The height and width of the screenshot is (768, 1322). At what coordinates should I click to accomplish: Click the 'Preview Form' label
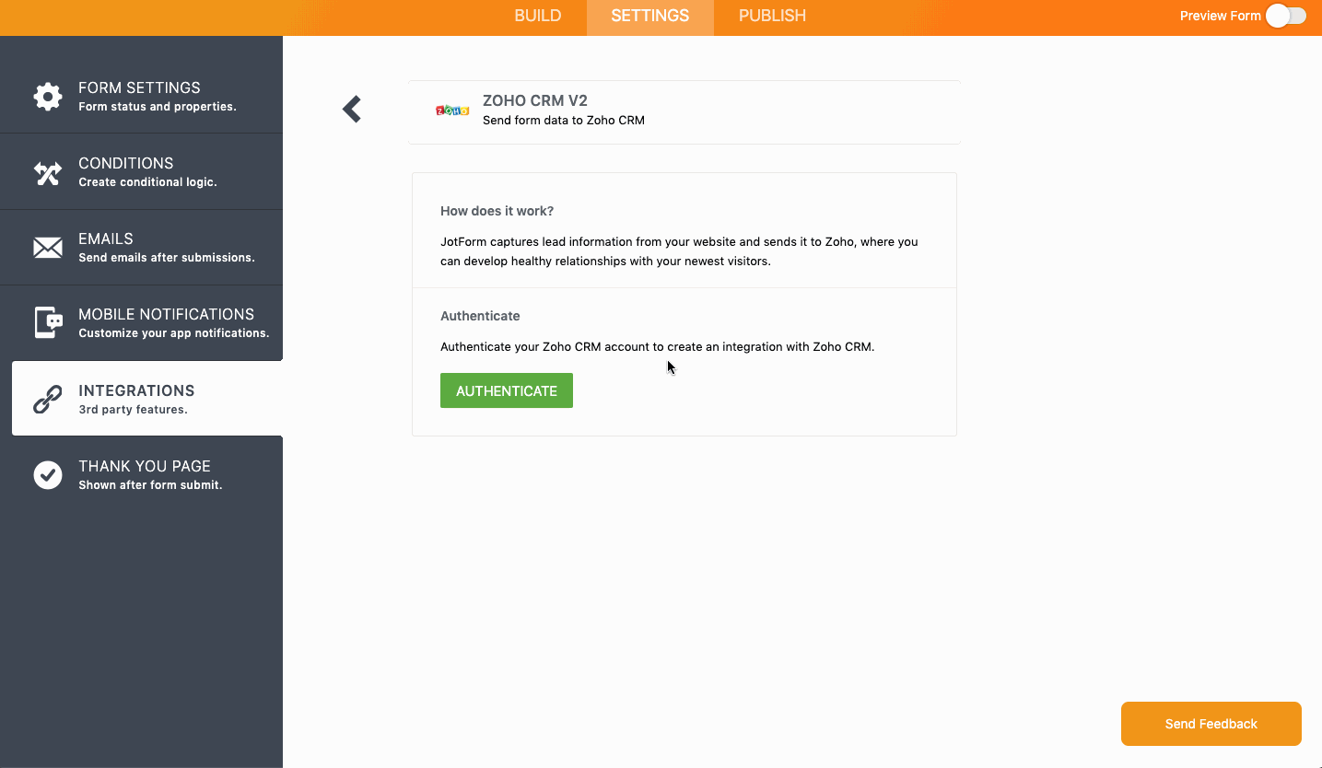1220,16
